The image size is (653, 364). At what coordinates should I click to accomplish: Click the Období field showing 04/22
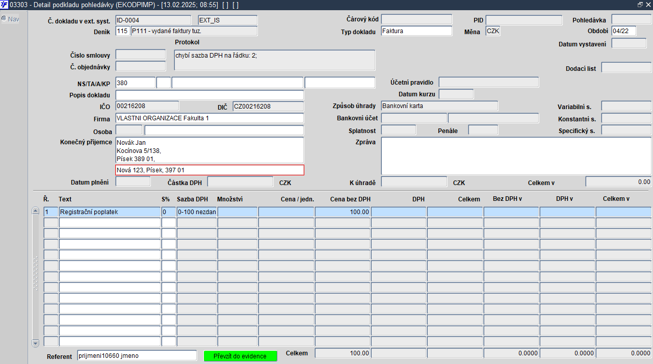click(623, 31)
